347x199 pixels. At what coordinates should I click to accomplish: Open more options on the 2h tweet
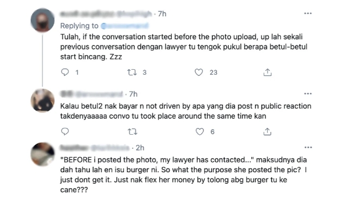[308, 148]
